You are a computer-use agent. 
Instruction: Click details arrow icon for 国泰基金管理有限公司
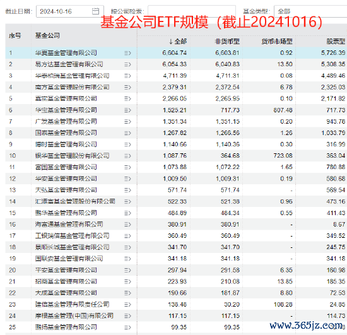[127, 133]
